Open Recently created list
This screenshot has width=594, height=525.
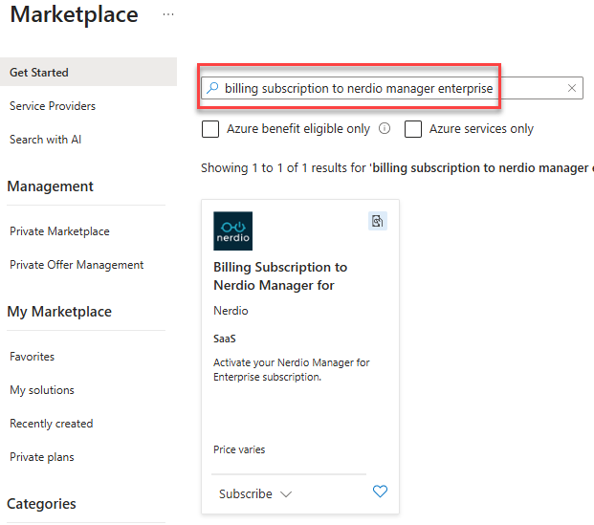coord(51,424)
